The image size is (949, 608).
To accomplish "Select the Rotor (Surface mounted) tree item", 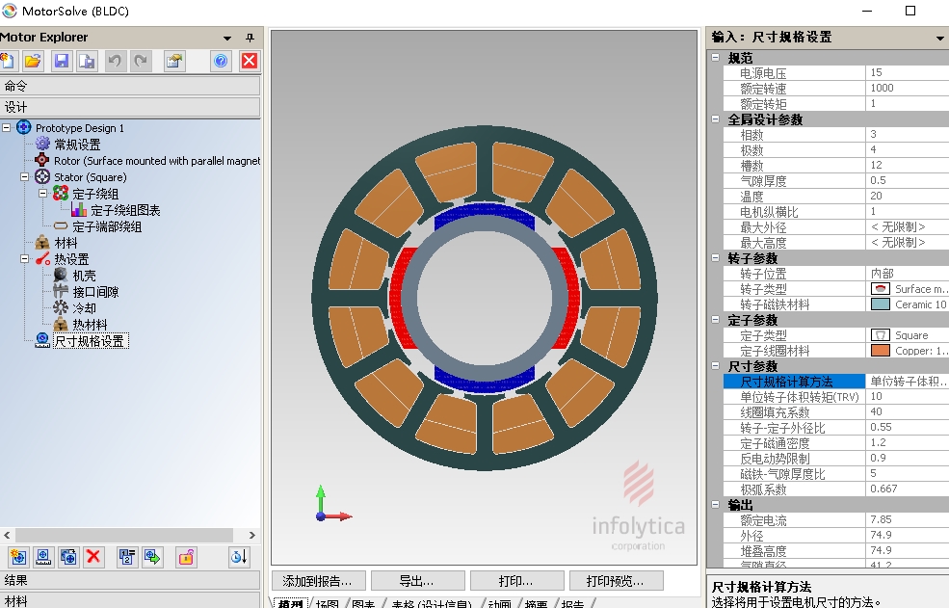I will pos(157,161).
